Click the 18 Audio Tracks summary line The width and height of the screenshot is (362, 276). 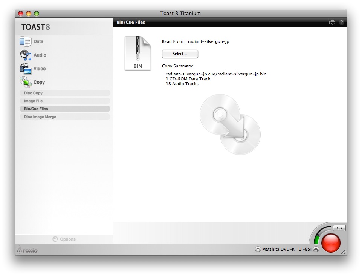(182, 84)
